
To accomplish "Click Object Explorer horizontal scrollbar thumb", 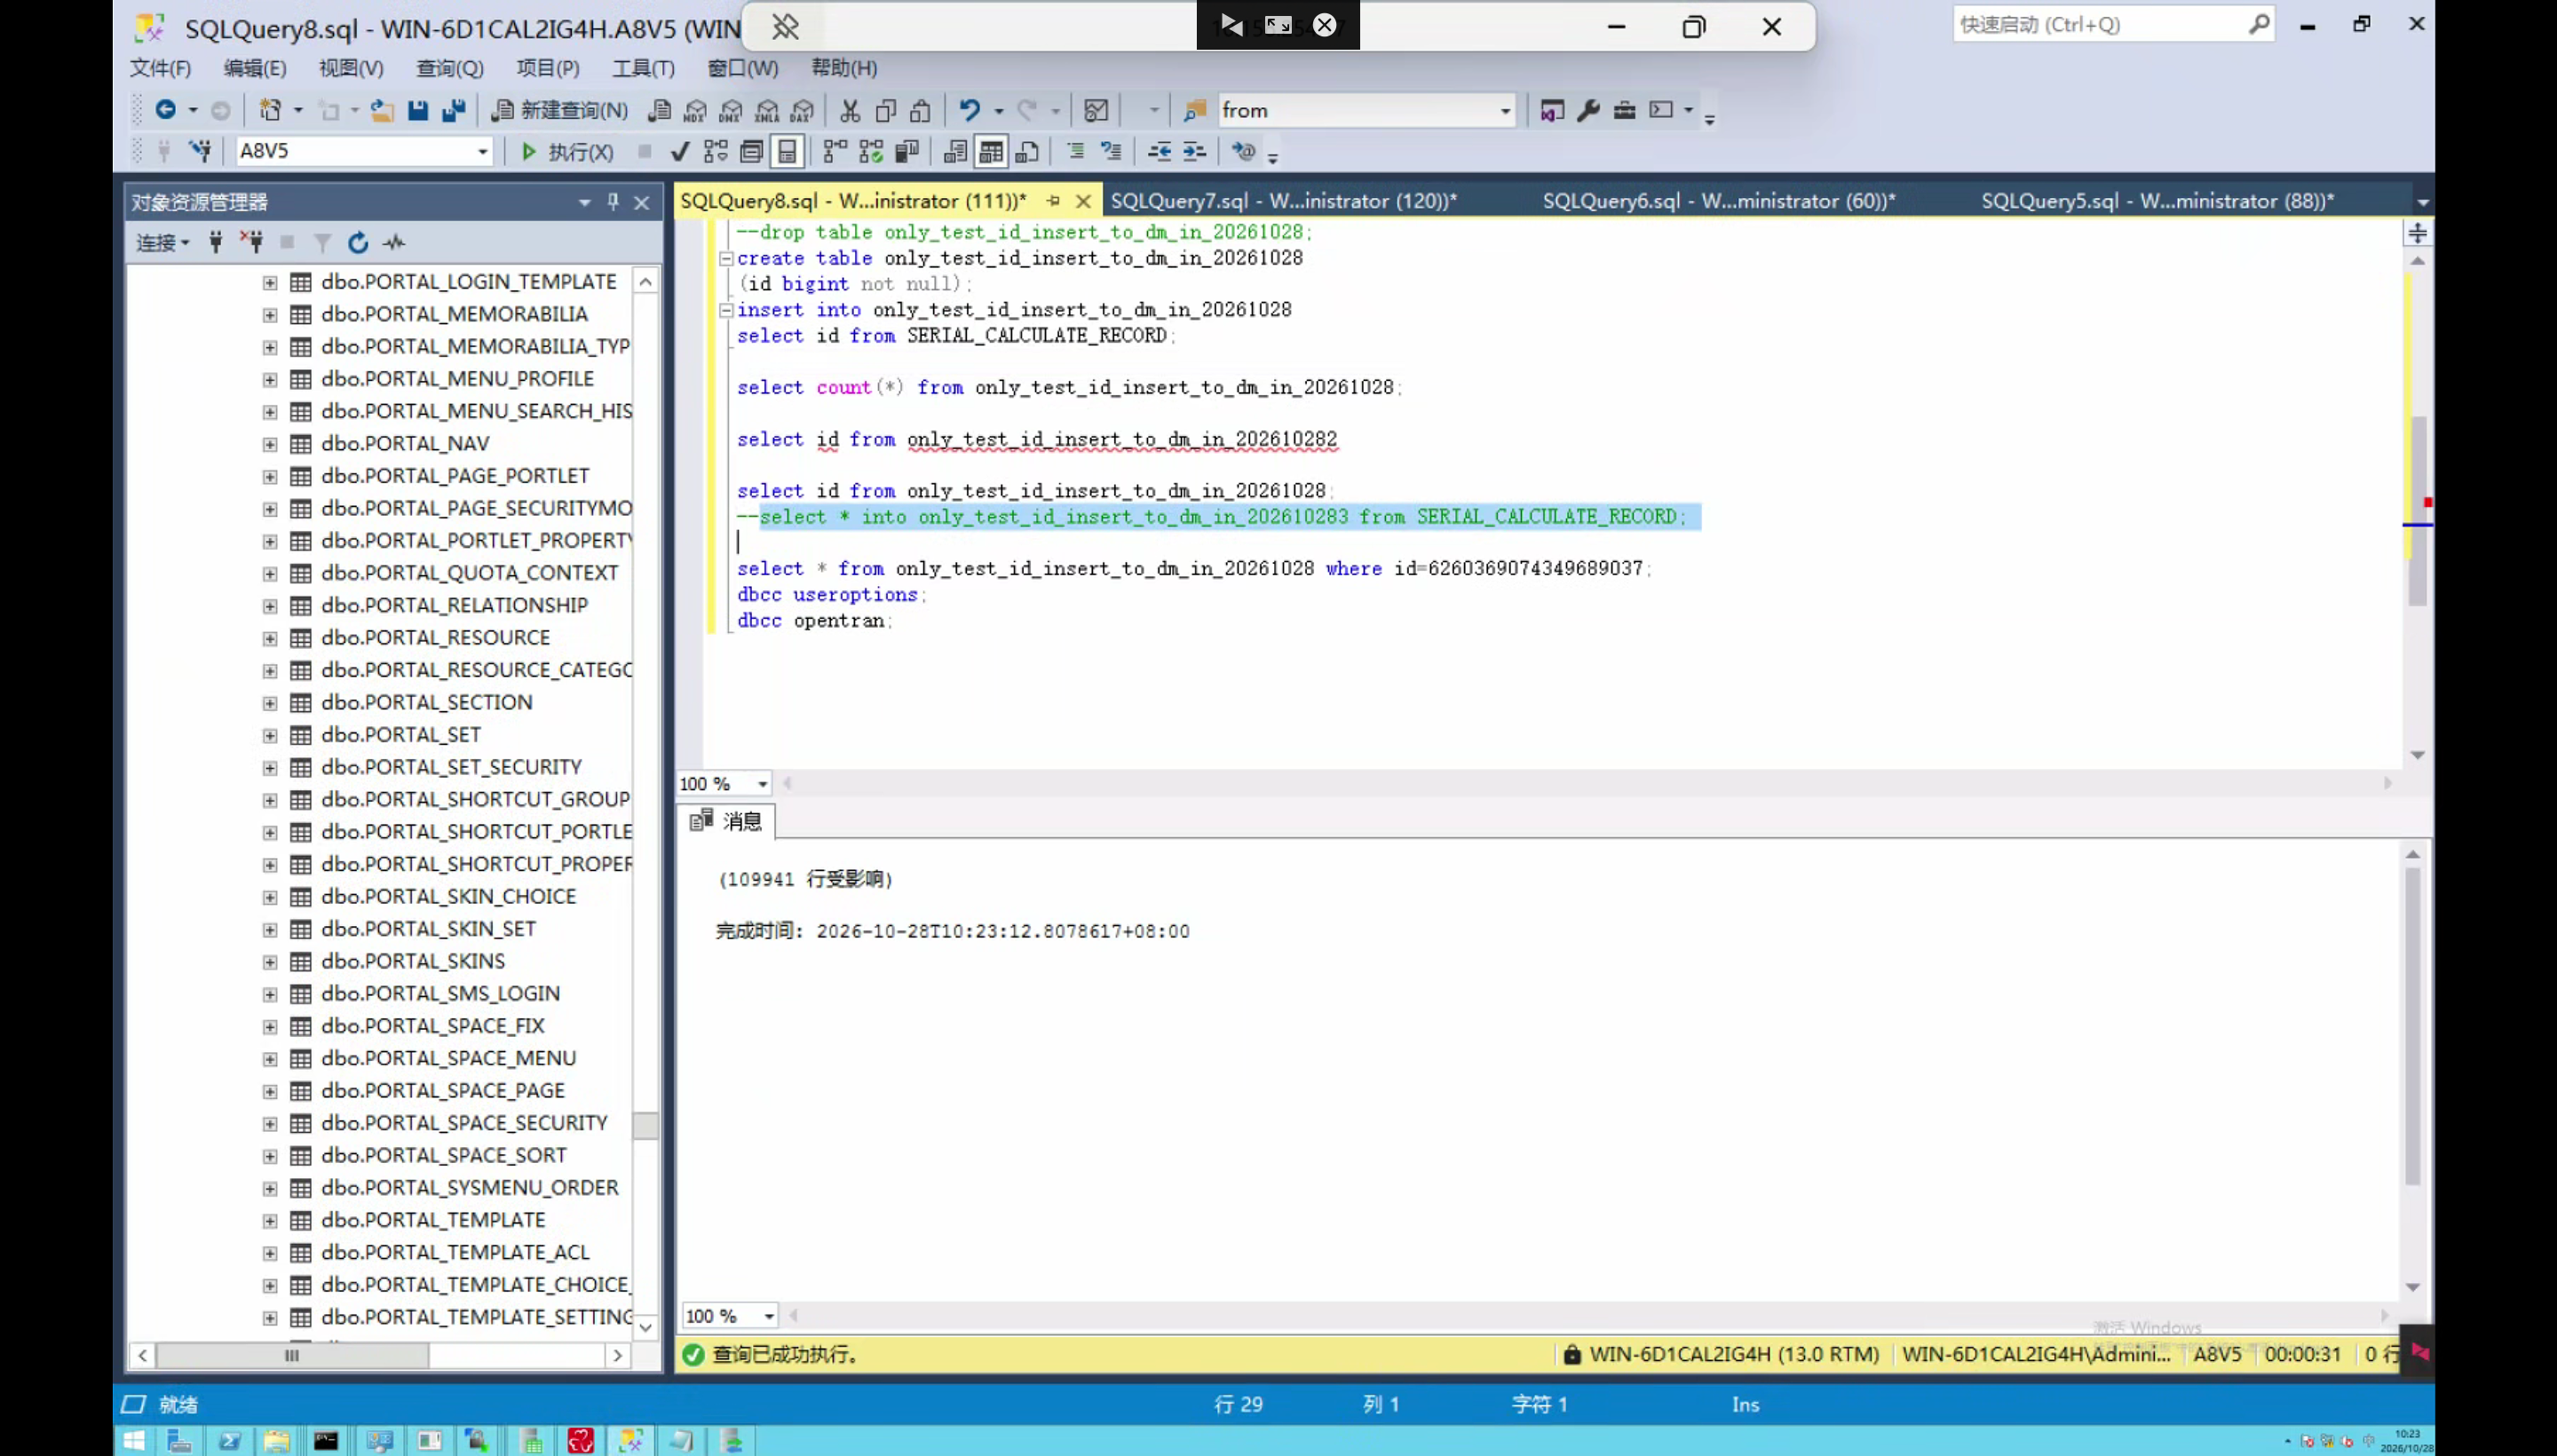I will (x=292, y=1356).
